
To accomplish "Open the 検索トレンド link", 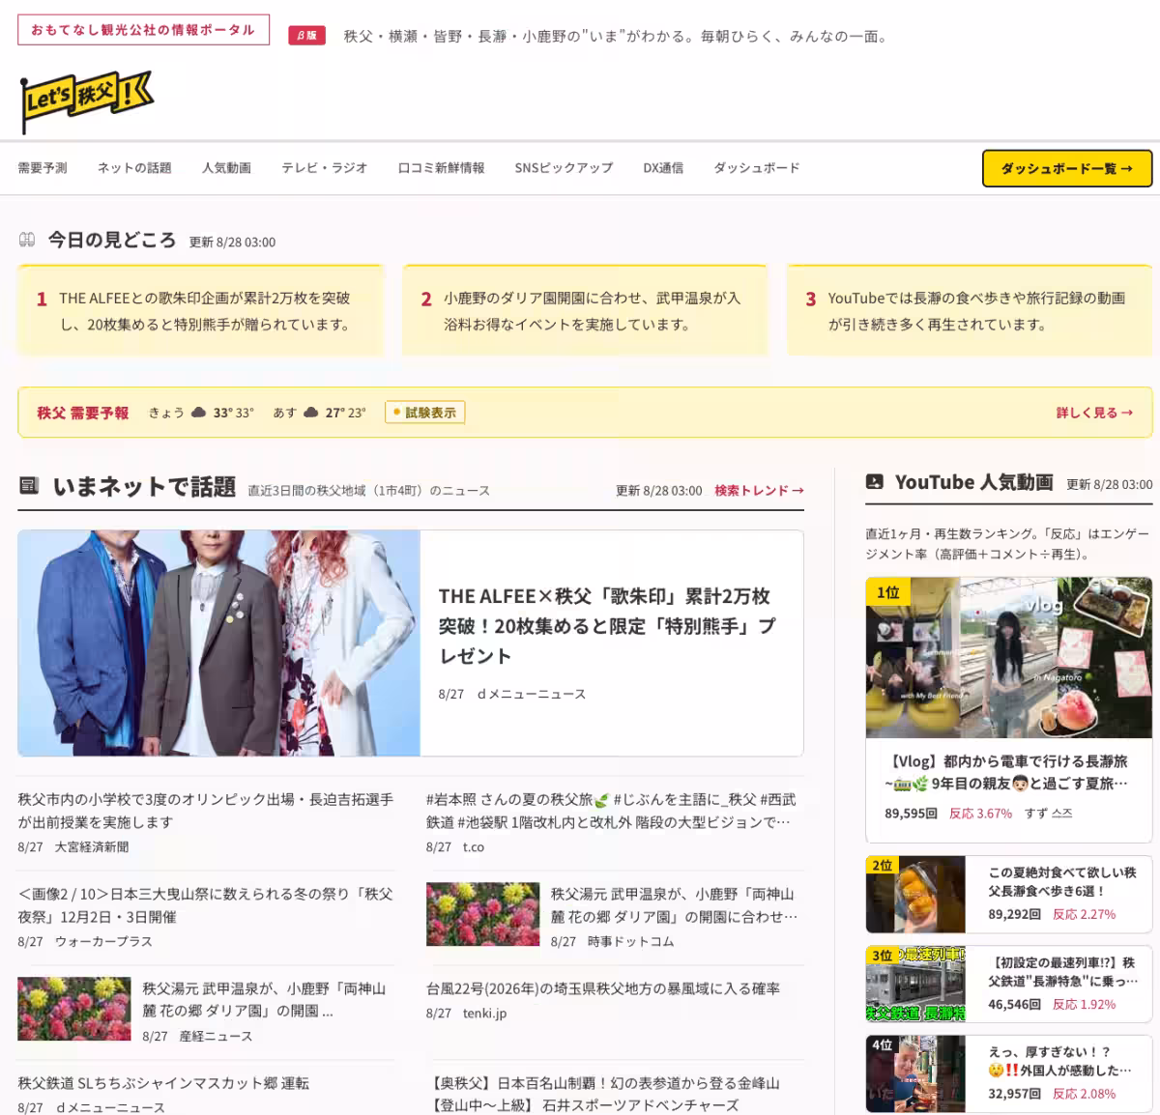I will tap(760, 491).
